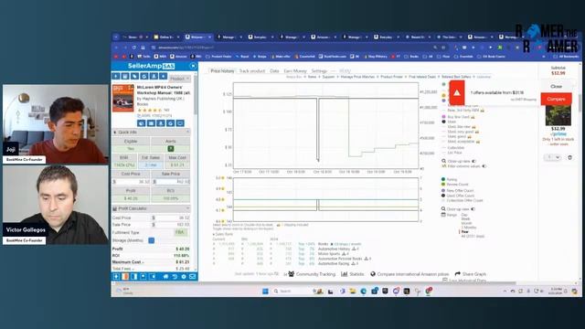This screenshot has width=585, height=329.
Task: Toggle the FBA fulfilment type button
Action: coord(181,232)
